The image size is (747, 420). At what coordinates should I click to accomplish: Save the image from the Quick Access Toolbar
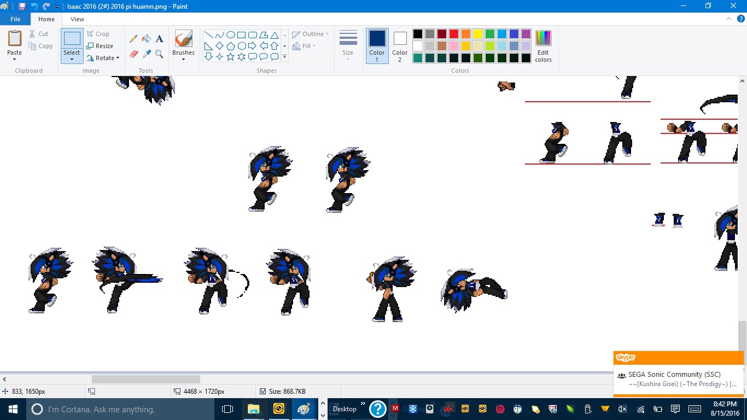[x=22, y=7]
